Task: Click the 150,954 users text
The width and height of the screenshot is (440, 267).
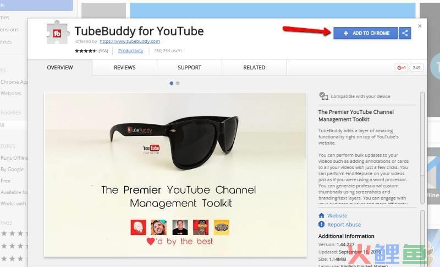Action: pos(168,51)
